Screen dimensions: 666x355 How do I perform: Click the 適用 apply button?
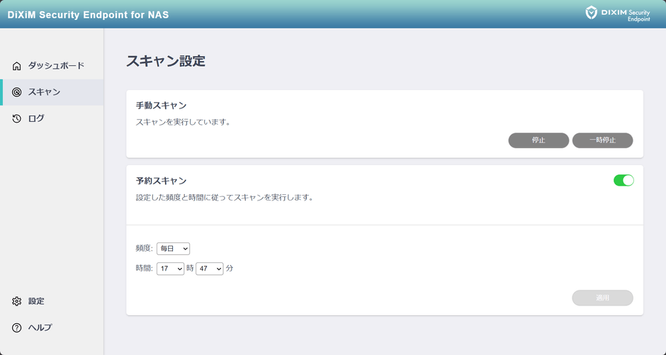pyautogui.click(x=602, y=298)
